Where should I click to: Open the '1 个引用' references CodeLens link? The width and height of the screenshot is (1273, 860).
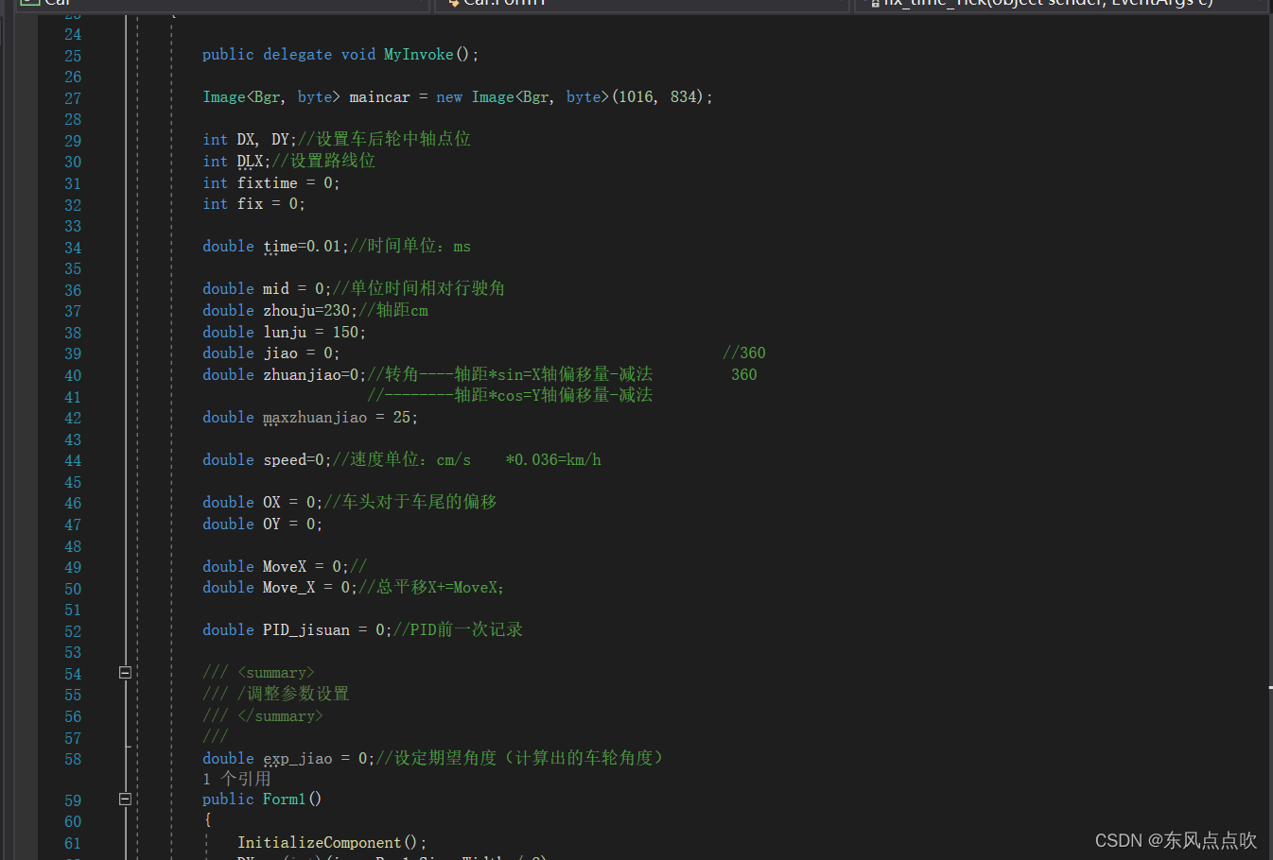[236, 778]
